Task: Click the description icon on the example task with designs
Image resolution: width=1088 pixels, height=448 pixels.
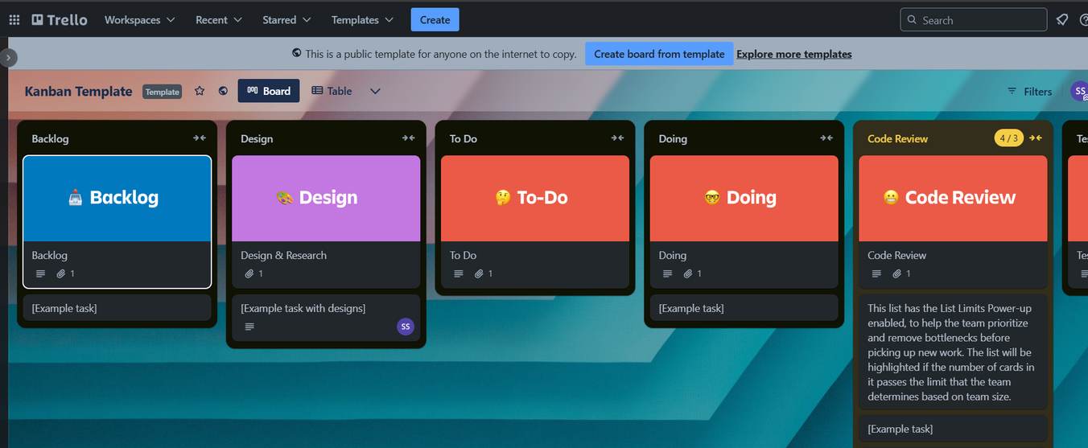Action: [x=249, y=327]
